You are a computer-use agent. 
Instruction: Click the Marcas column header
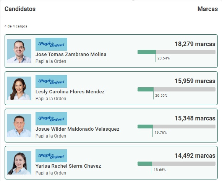[207, 9]
